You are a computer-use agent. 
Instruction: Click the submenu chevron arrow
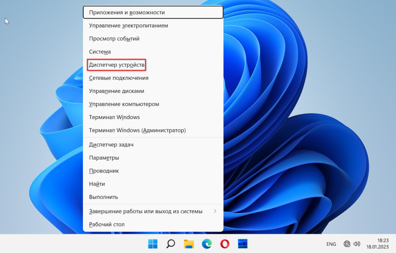click(215, 211)
